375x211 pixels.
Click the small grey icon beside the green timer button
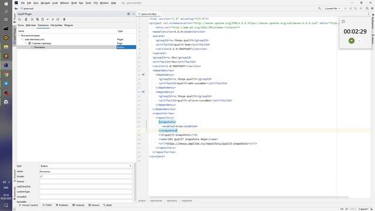(x=359, y=41)
